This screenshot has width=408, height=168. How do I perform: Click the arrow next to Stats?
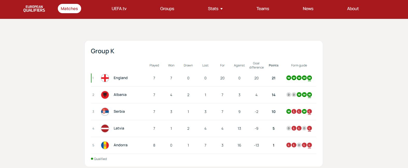(x=222, y=9)
